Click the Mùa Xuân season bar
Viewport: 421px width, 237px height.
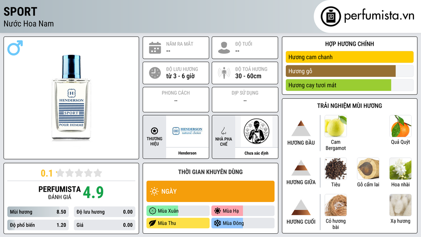pos(178,211)
